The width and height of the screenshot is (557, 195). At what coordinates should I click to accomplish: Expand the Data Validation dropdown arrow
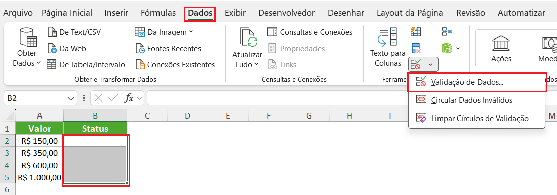point(430,65)
